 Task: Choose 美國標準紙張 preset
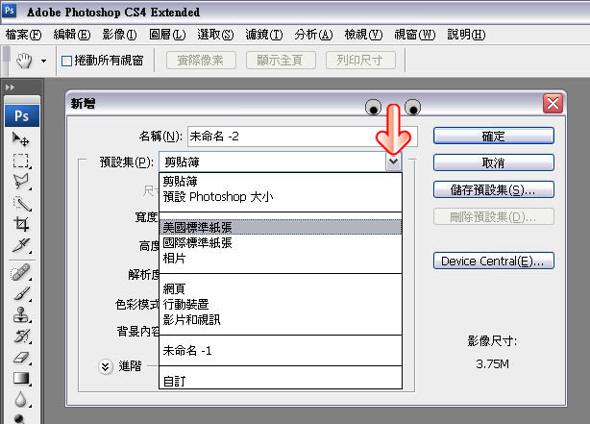pyautogui.click(x=281, y=227)
